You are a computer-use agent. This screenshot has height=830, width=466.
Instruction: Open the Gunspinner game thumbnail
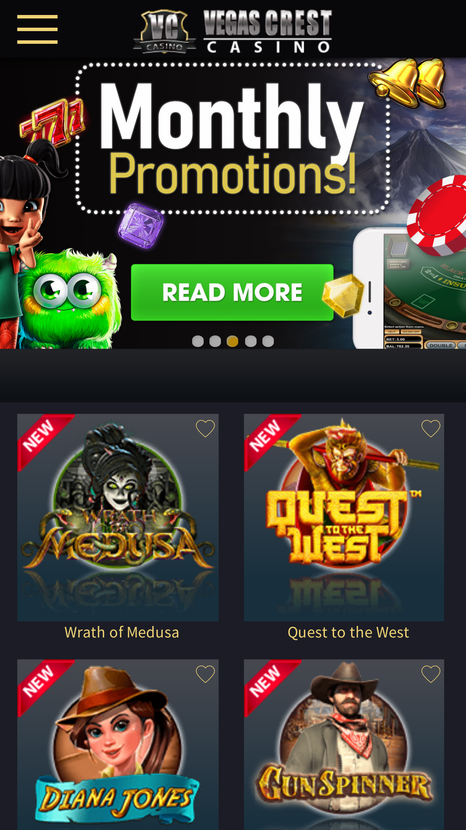344,745
